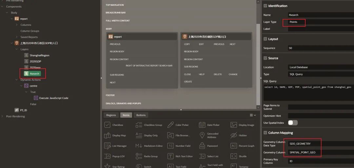Screen dimensions: 354x168
Task: Click the Sequence field showing 50
Action: (321, 48)
